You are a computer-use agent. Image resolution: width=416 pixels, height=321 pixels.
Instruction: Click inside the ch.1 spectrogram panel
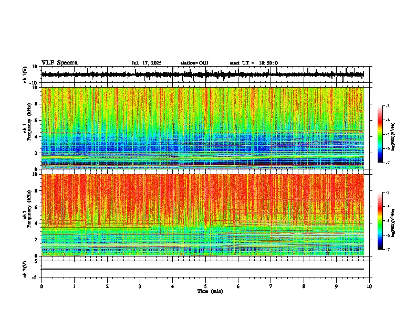click(x=202, y=128)
